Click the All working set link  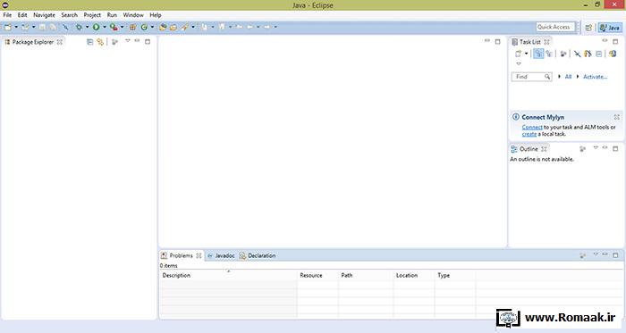(x=568, y=77)
